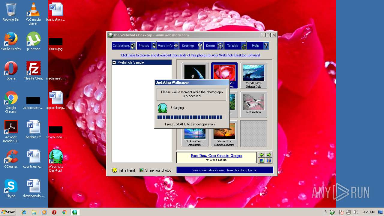Screen dimensions: 384x216
Task: Open the CCleaner desktop icon
Action: click(x=11, y=159)
